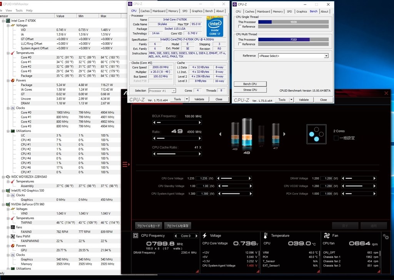This screenshot has width=394, height=280.
Task: Open Tools dropdown arrow in the CPU-Z Bench window
Action: [291, 100]
